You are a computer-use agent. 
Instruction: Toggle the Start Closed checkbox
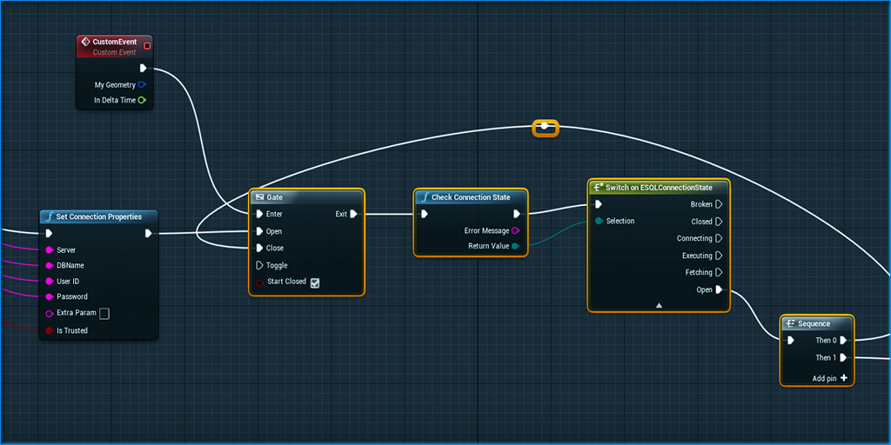point(315,282)
